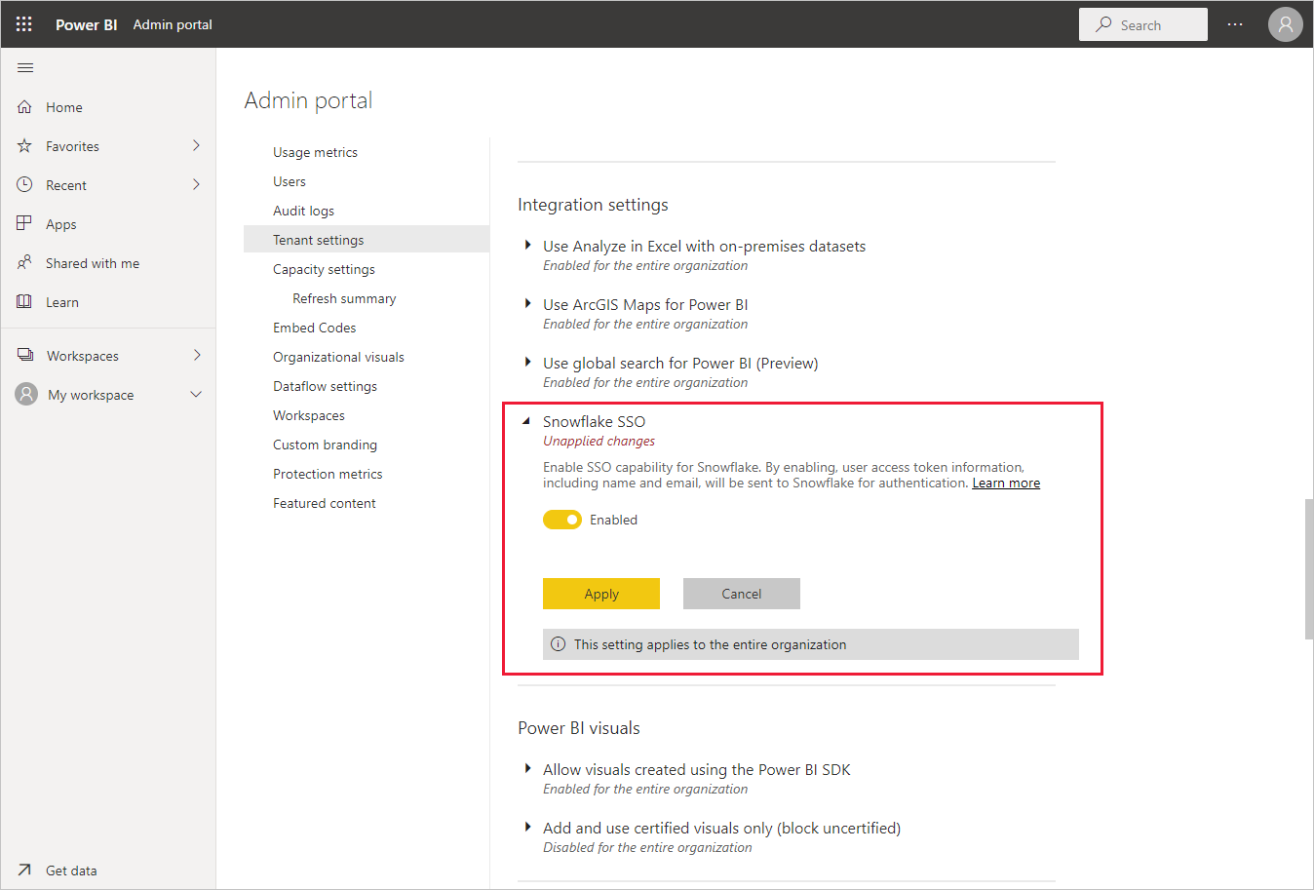Image resolution: width=1314 pixels, height=890 pixels.
Task: Click inside the Search box
Action: click(1143, 24)
